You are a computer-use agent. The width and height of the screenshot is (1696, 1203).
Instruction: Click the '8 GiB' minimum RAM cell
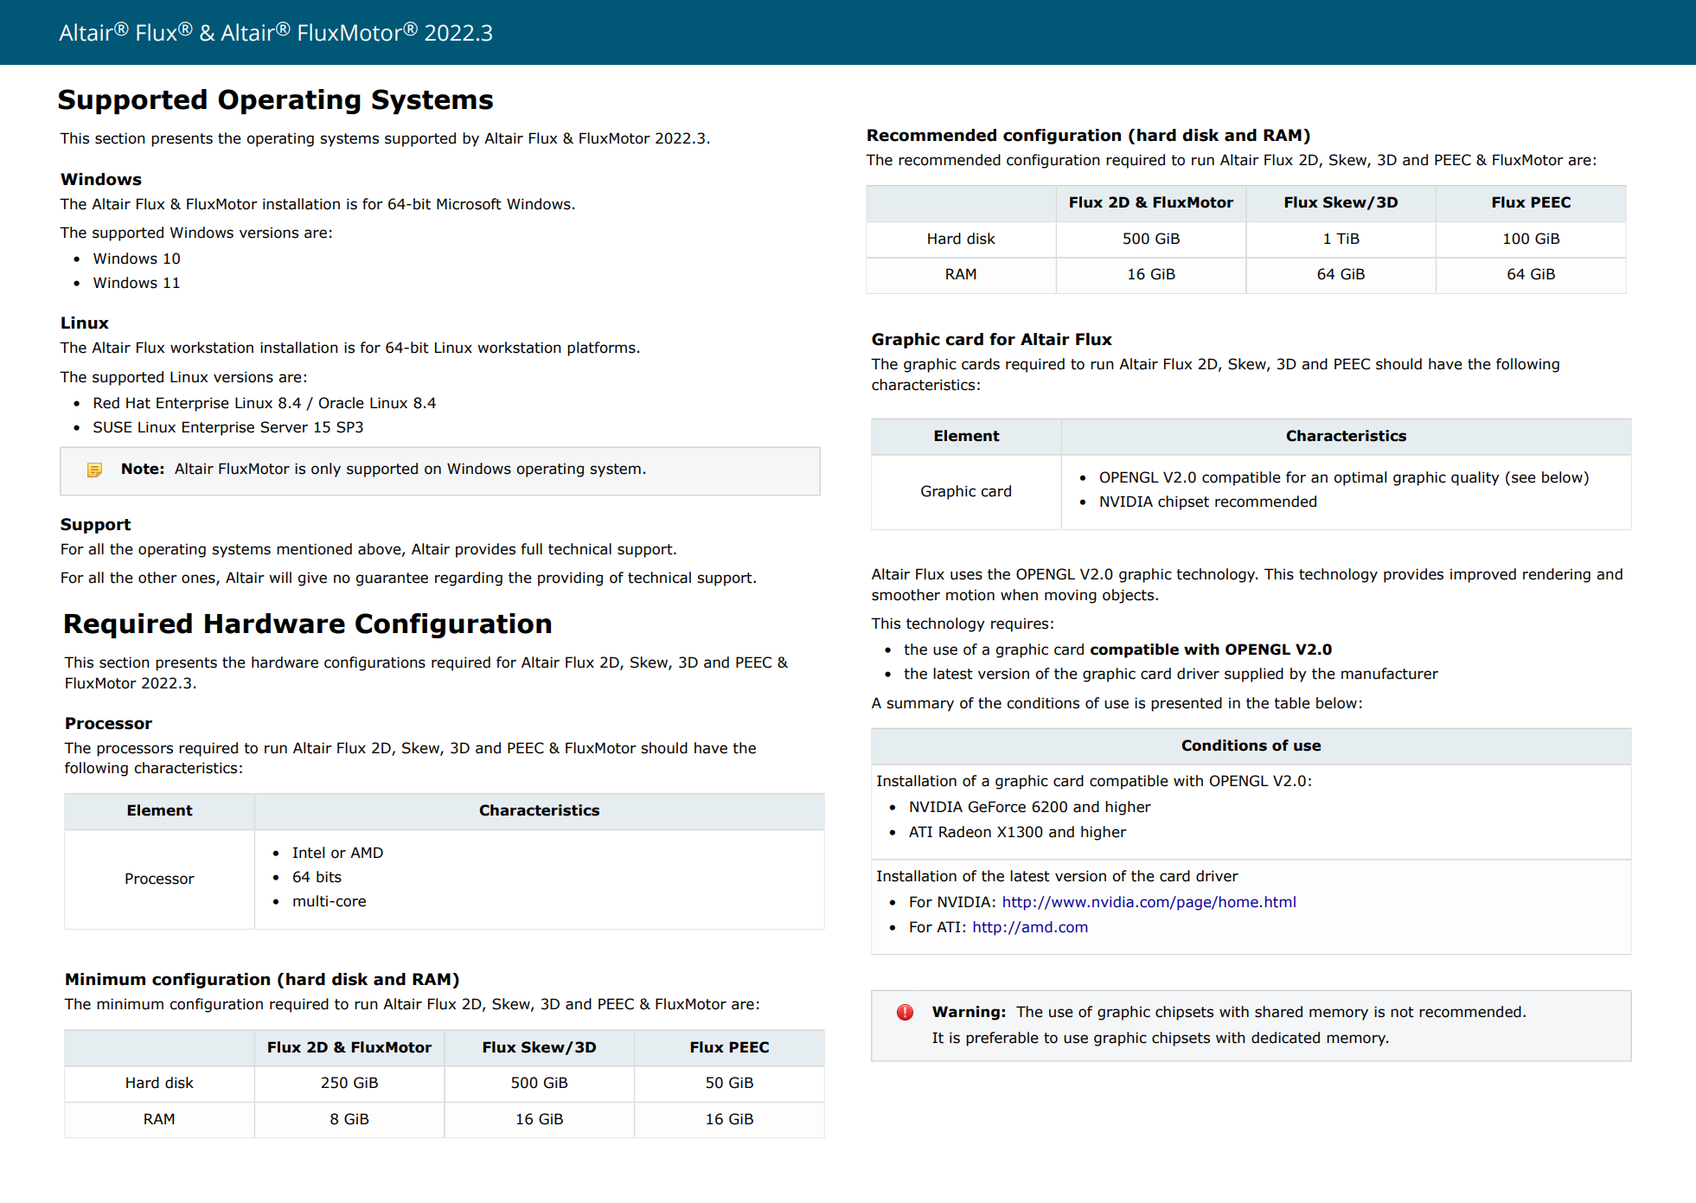pyautogui.click(x=349, y=1119)
